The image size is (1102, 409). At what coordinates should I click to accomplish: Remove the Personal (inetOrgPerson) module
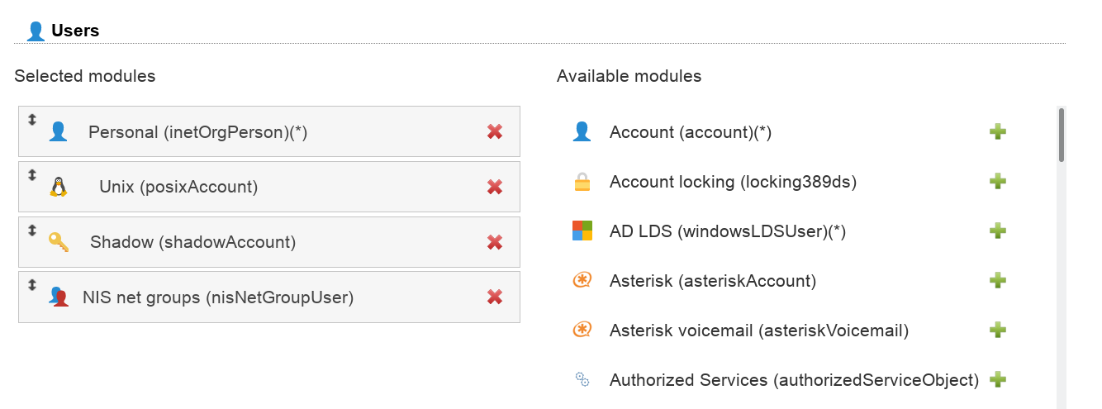coord(495,131)
